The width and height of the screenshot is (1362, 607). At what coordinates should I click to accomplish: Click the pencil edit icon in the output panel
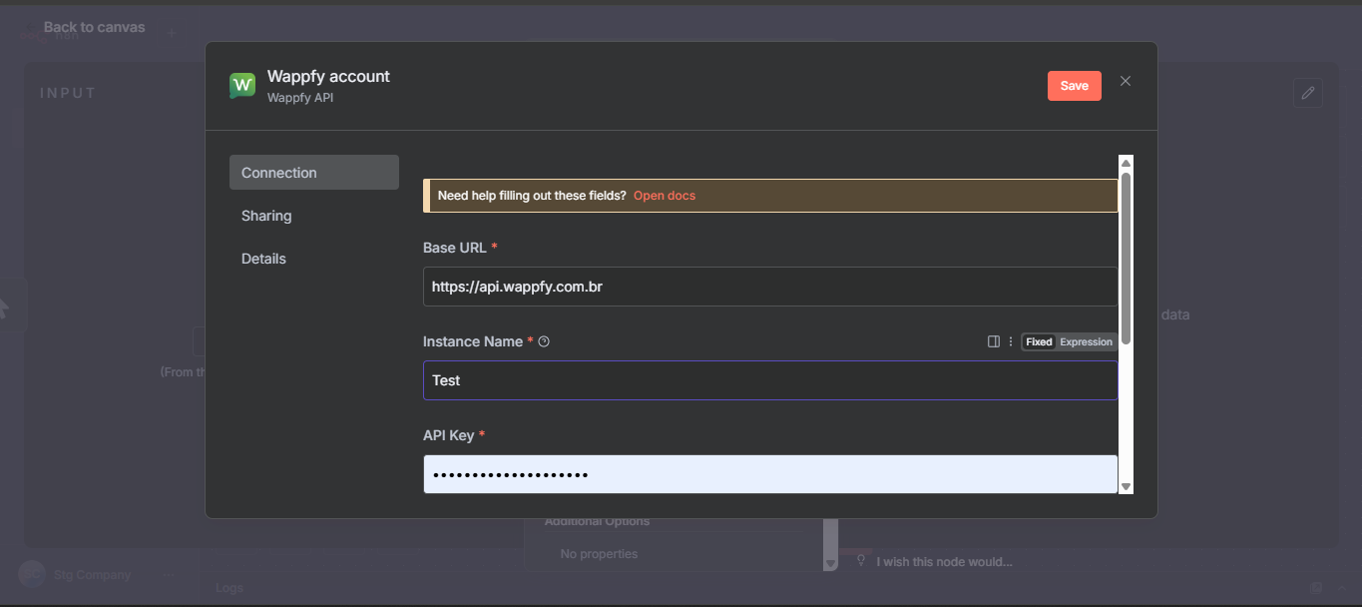(x=1308, y=93)
